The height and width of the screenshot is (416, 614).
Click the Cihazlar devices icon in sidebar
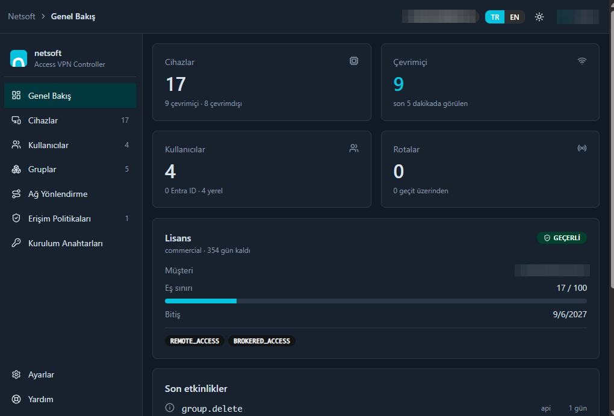click(x=16, y=120)
